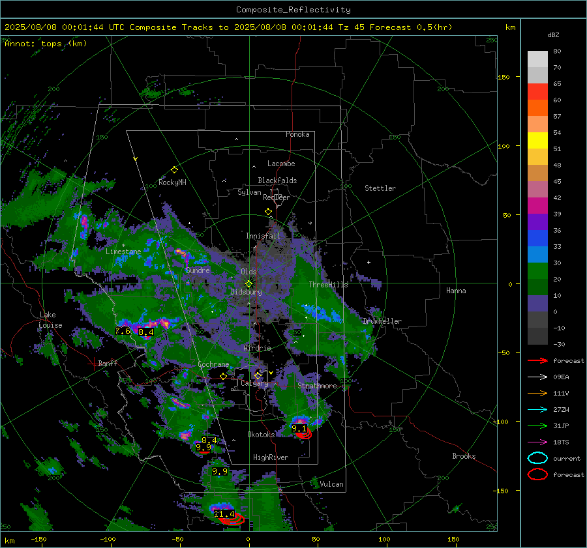
Task: Click the Stettler city label
Action: click(x=380, y=188)
